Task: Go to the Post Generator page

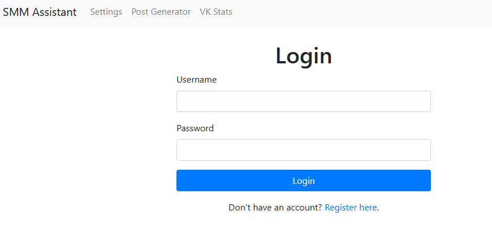Action: (161, 12)
